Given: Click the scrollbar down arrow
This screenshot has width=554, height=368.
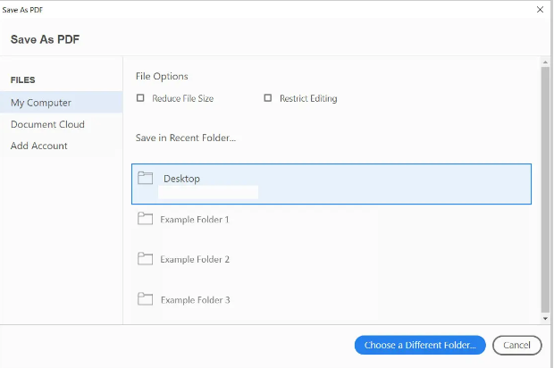Looking at the screenshot, I should (x=545, y=318).
